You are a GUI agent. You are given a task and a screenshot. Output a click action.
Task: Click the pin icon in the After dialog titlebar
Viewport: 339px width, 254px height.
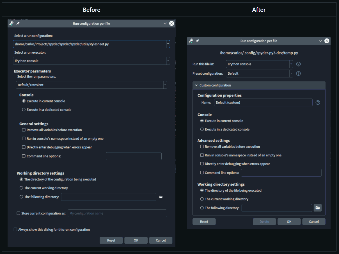pyautogui.click(x=198, y=41)
